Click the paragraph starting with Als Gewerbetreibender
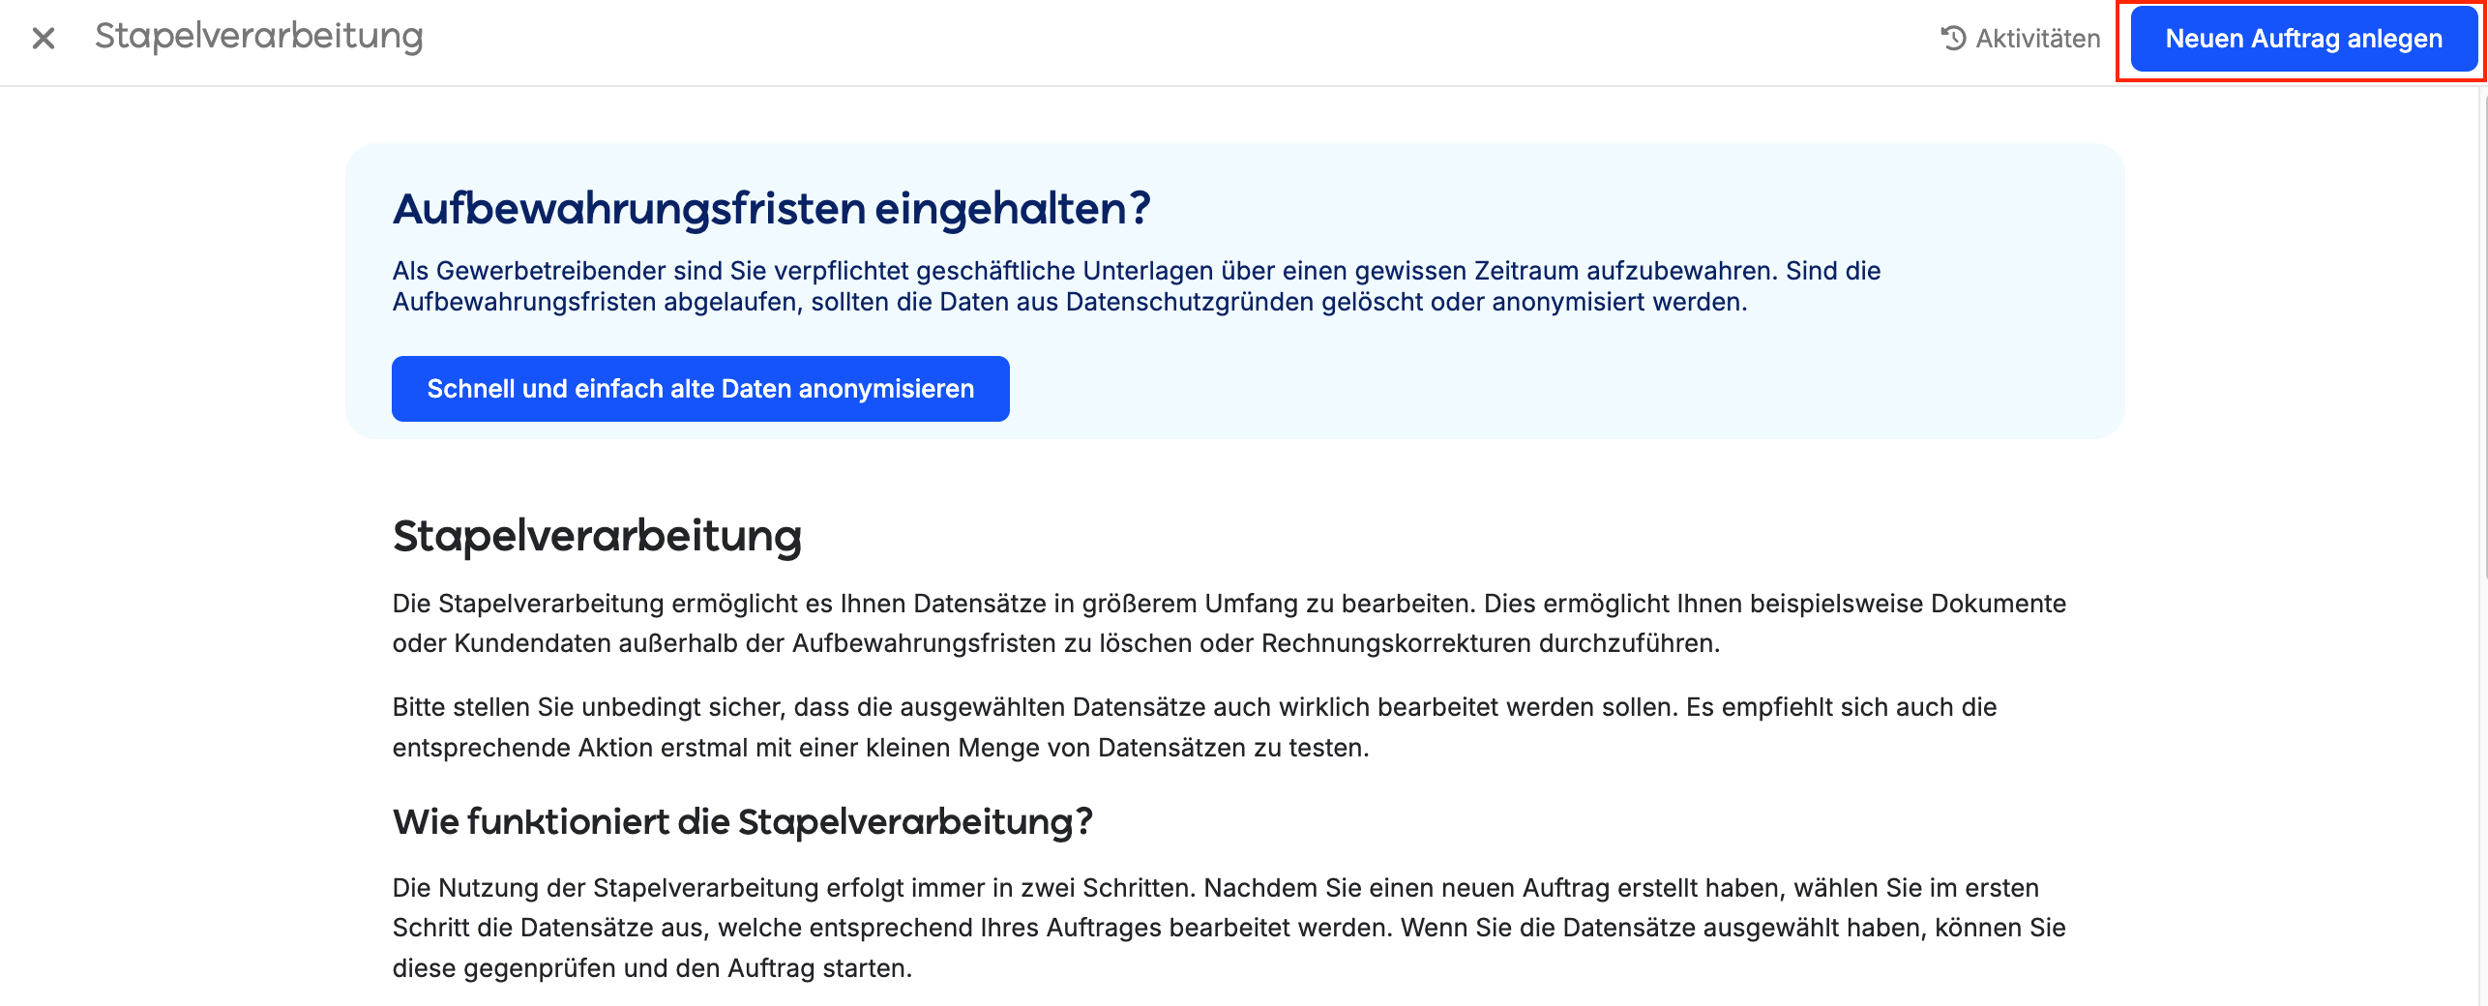2488x1006 pixels. 1137,286
